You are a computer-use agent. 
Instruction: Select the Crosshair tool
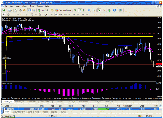point(8,15)
